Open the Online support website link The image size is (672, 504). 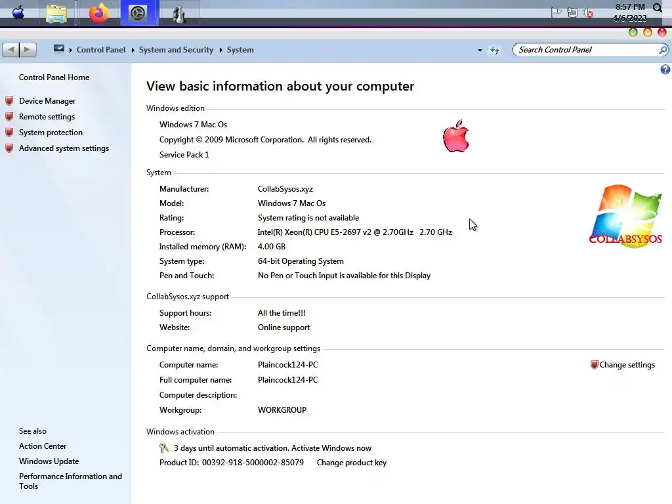pos(283,327)
